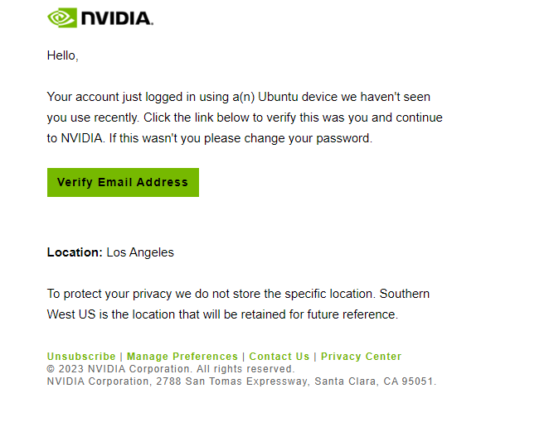Image resolution: width=549 pixels, height=422 pixels.
Task: Open the Manage Preferences link
Action: (x=182, y=357)
